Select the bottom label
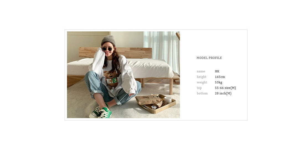299x147 pixels. tap(202, 94)
